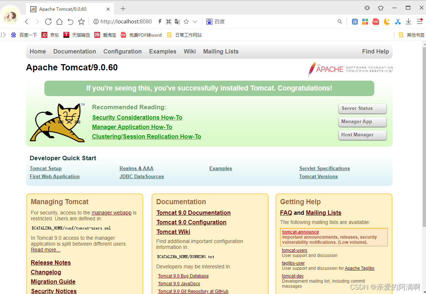Open Wiki in navigation bar
The width and height of the screenshot is (426, 294).
190,52
